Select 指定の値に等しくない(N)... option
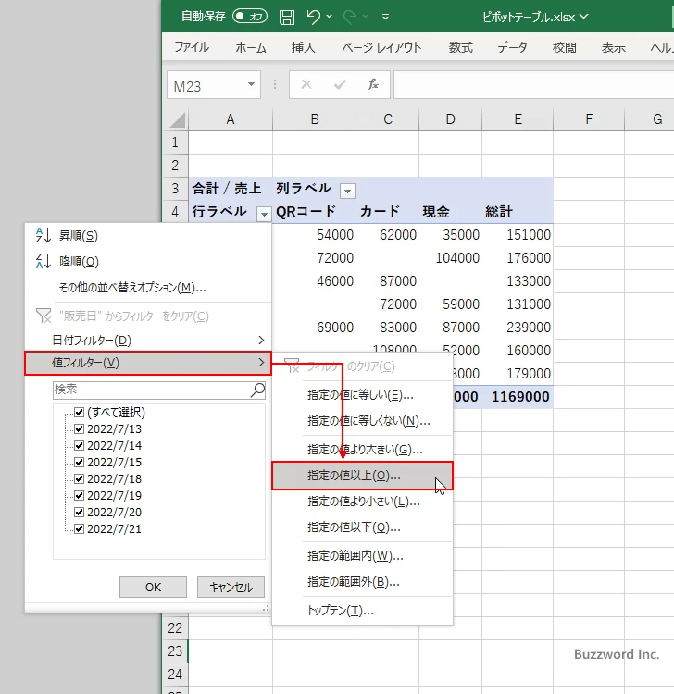 362,421
